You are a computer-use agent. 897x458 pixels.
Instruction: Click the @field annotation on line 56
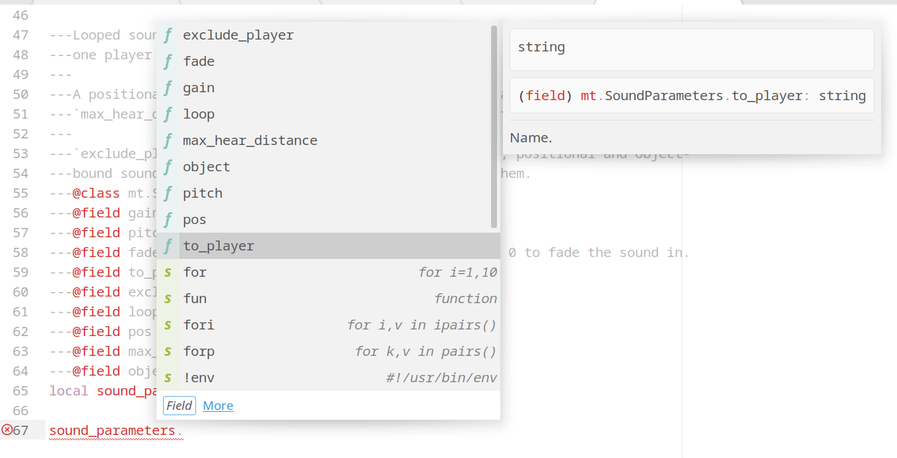tap(96, 213)
